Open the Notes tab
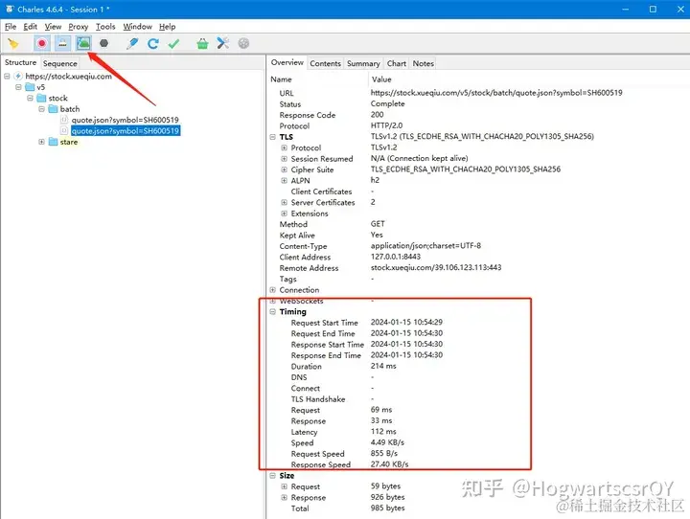Screen dimensions: 690x519 pos(423,63)
